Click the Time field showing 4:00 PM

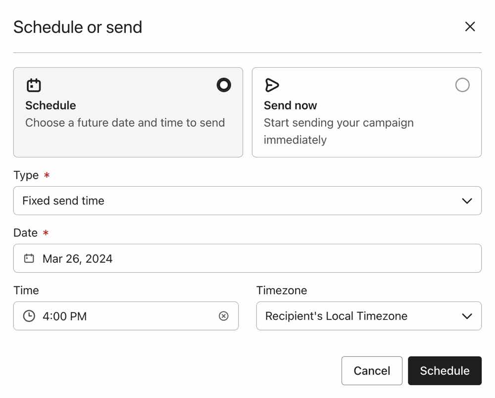pos(99,316)
